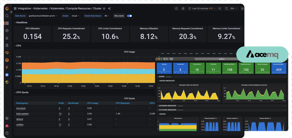Open the Search icon in the sidebar

coord(7,16)
